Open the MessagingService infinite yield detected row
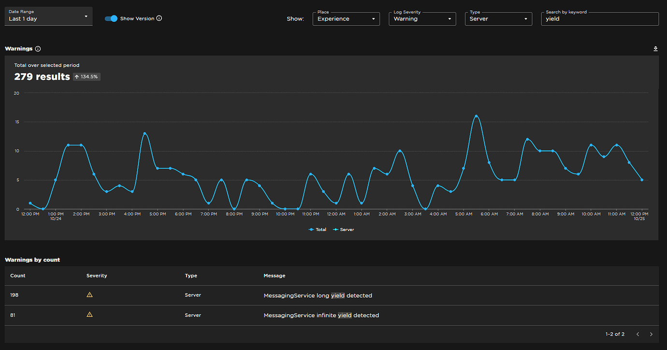Screen dimensions: 667x350 click(x=332, y=315)
